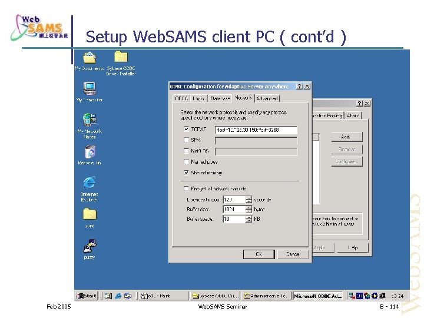Viewport: 424px width, 318px height.
Task: Enable the NetBIOS protocol checkbox
Action: coord(186,151)
